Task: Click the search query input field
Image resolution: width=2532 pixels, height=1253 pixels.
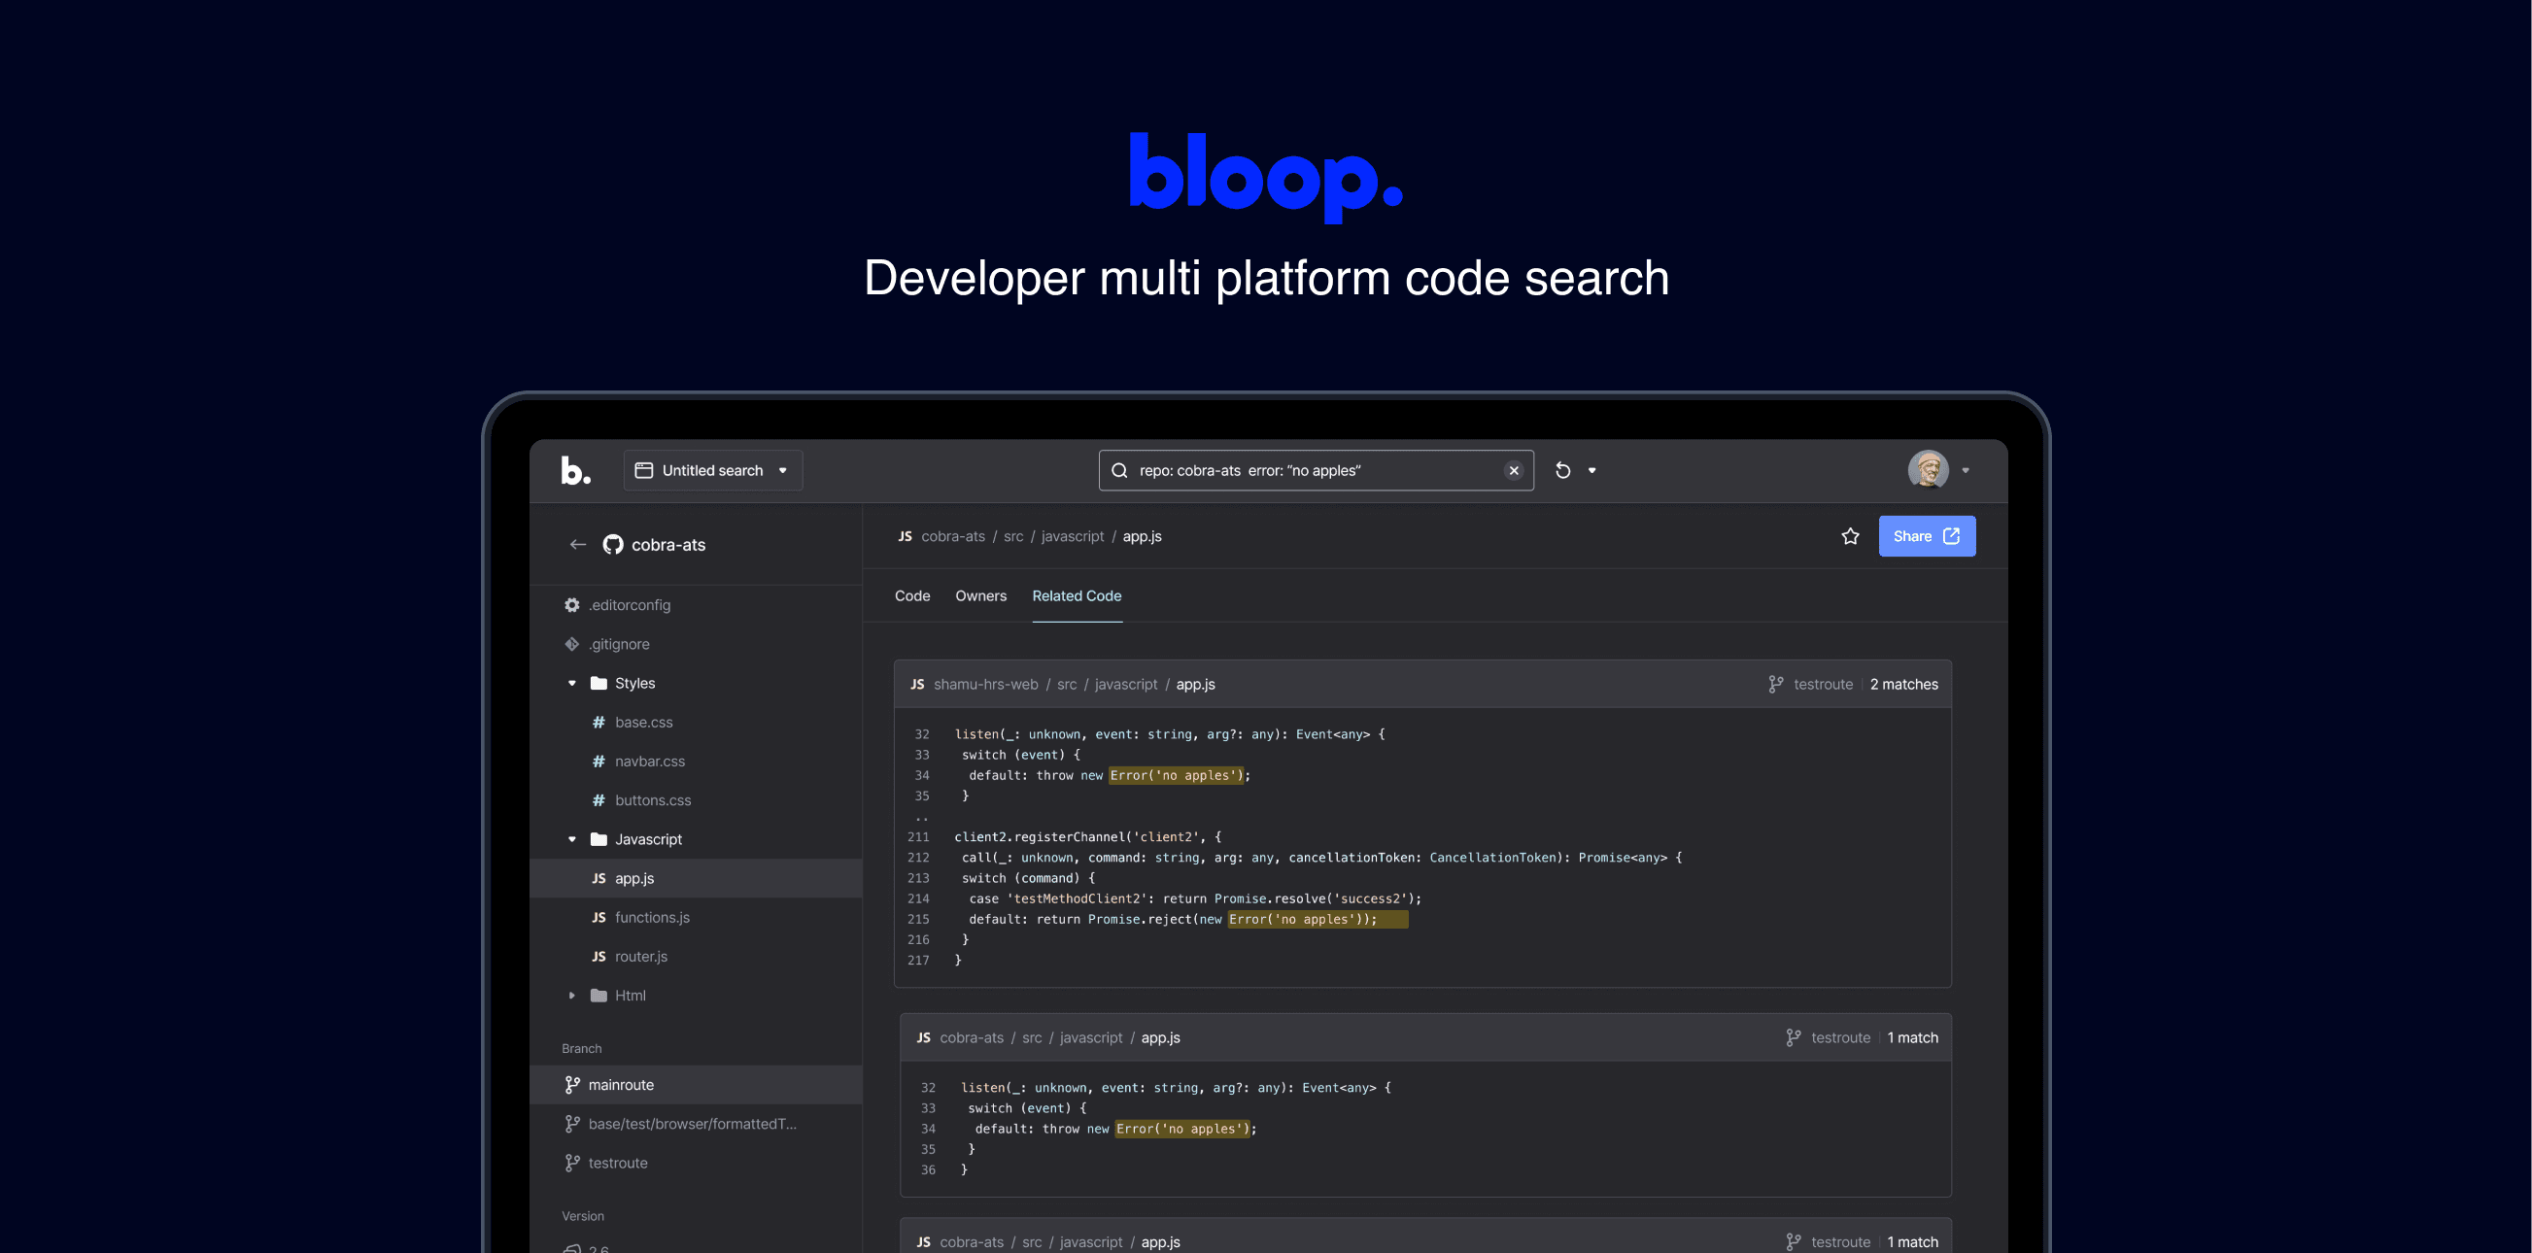Action: click(x=1316, y=470)
